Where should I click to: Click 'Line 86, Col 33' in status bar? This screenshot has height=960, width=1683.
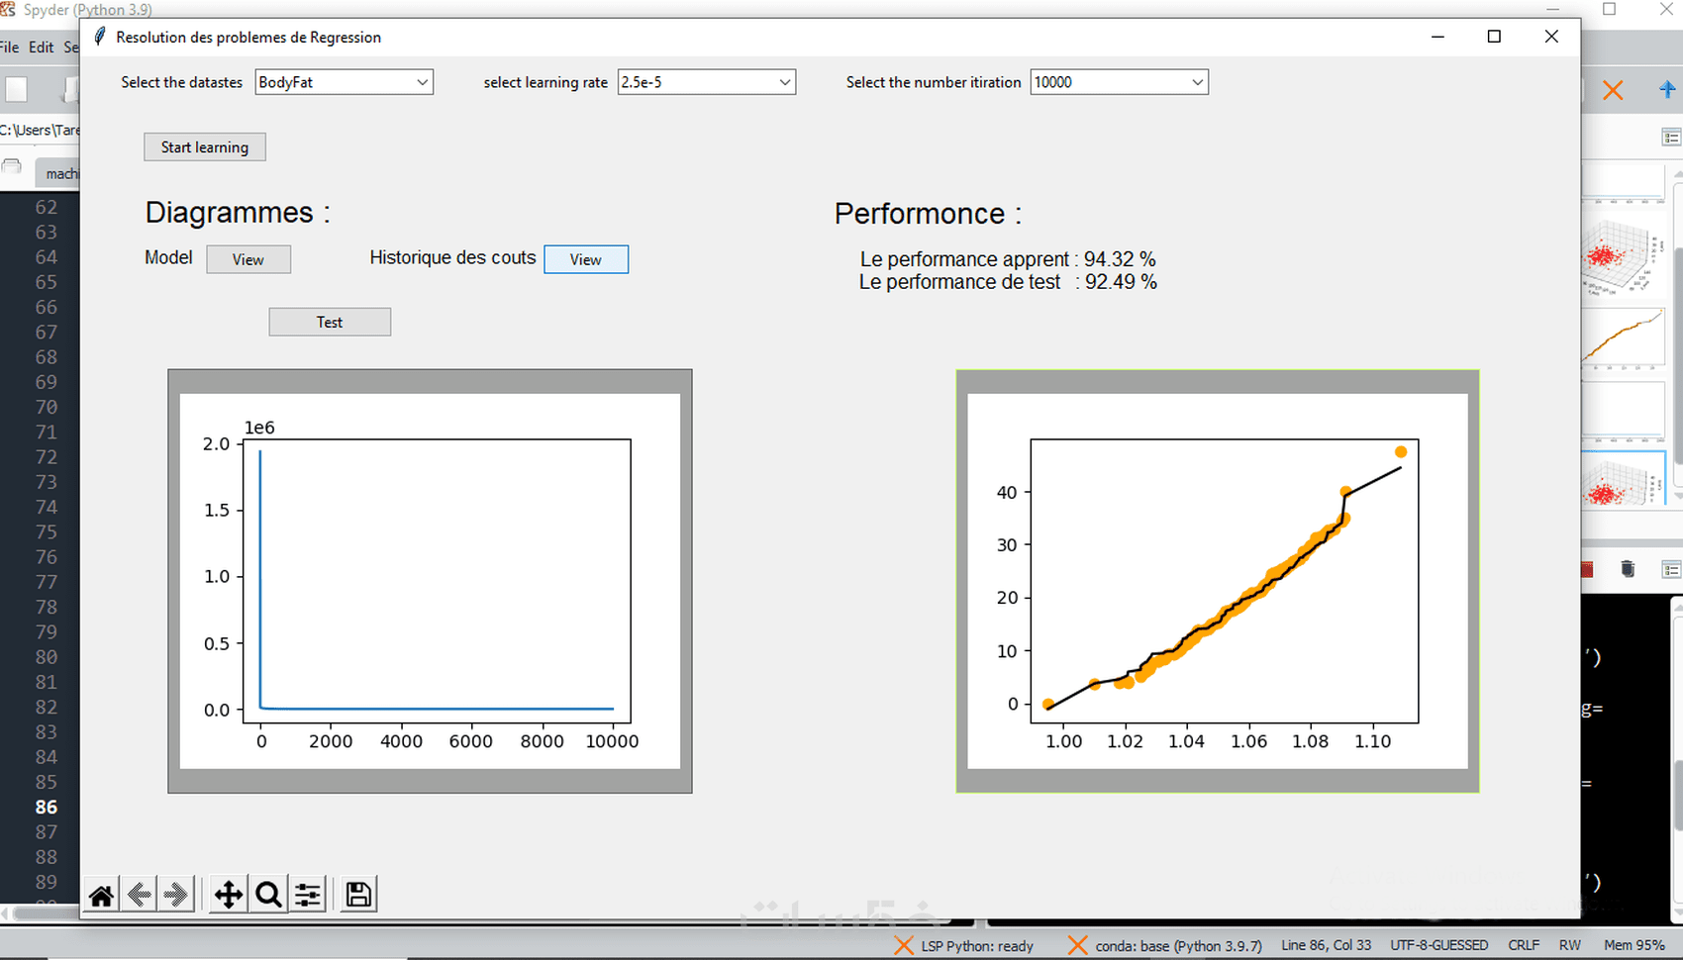tap(1327, 945)
